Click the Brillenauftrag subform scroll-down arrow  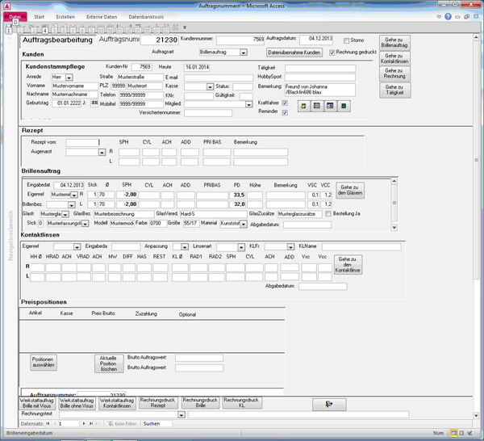coord(394,228)
